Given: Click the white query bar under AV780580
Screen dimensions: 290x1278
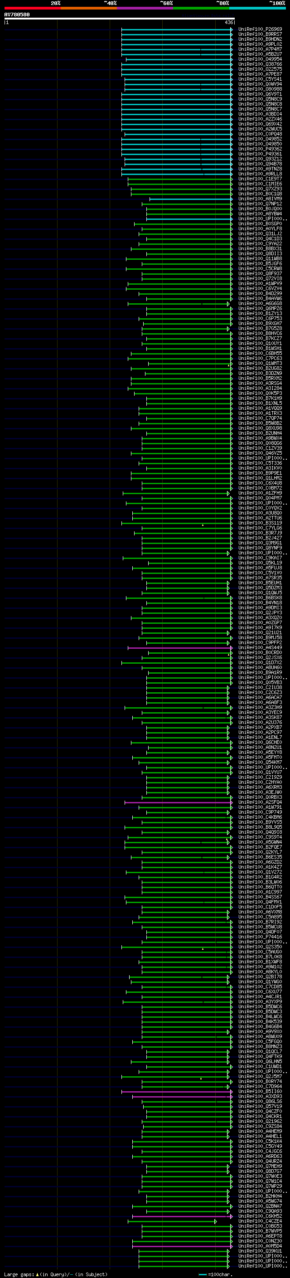Looking at the screenshot, I should coord(120,18).
